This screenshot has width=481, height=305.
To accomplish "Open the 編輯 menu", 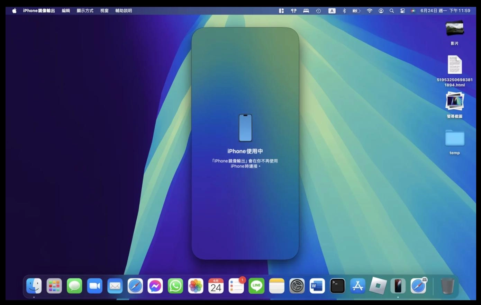I will (66, 11).
